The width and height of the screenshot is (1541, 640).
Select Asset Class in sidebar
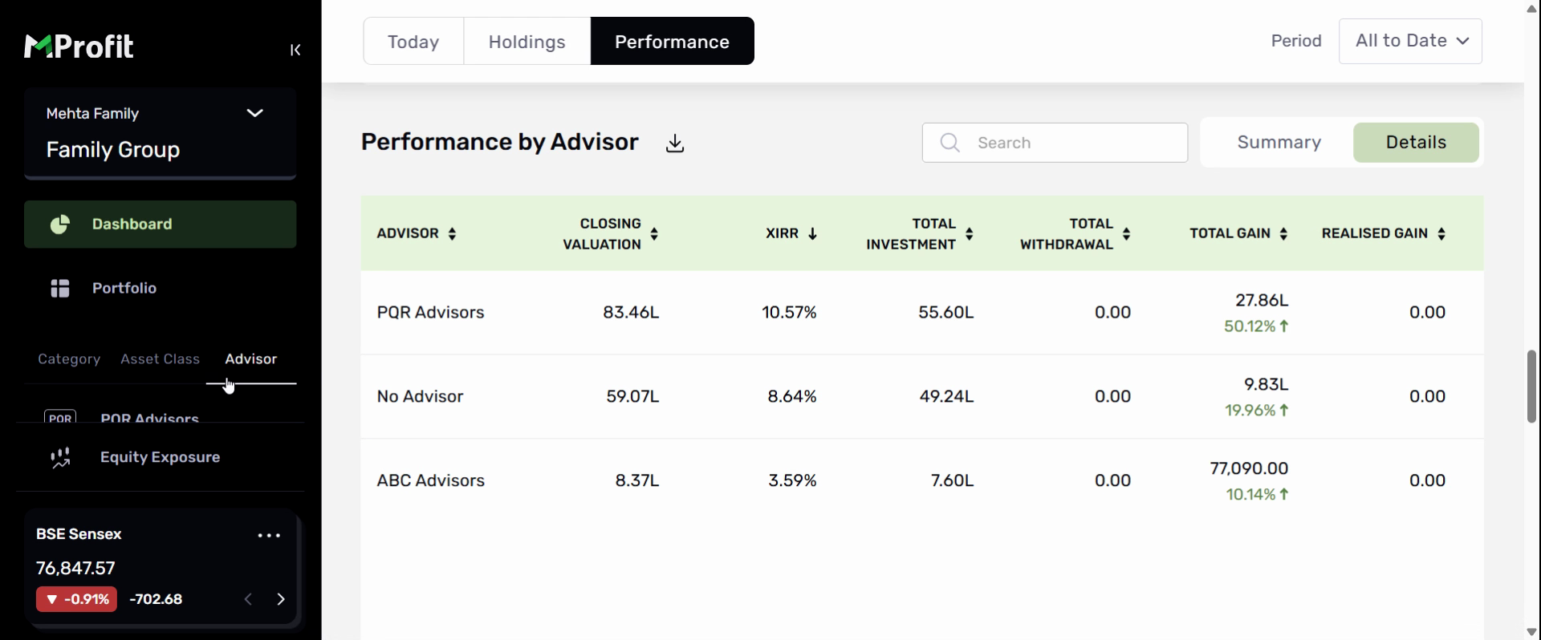click(160, 359)
